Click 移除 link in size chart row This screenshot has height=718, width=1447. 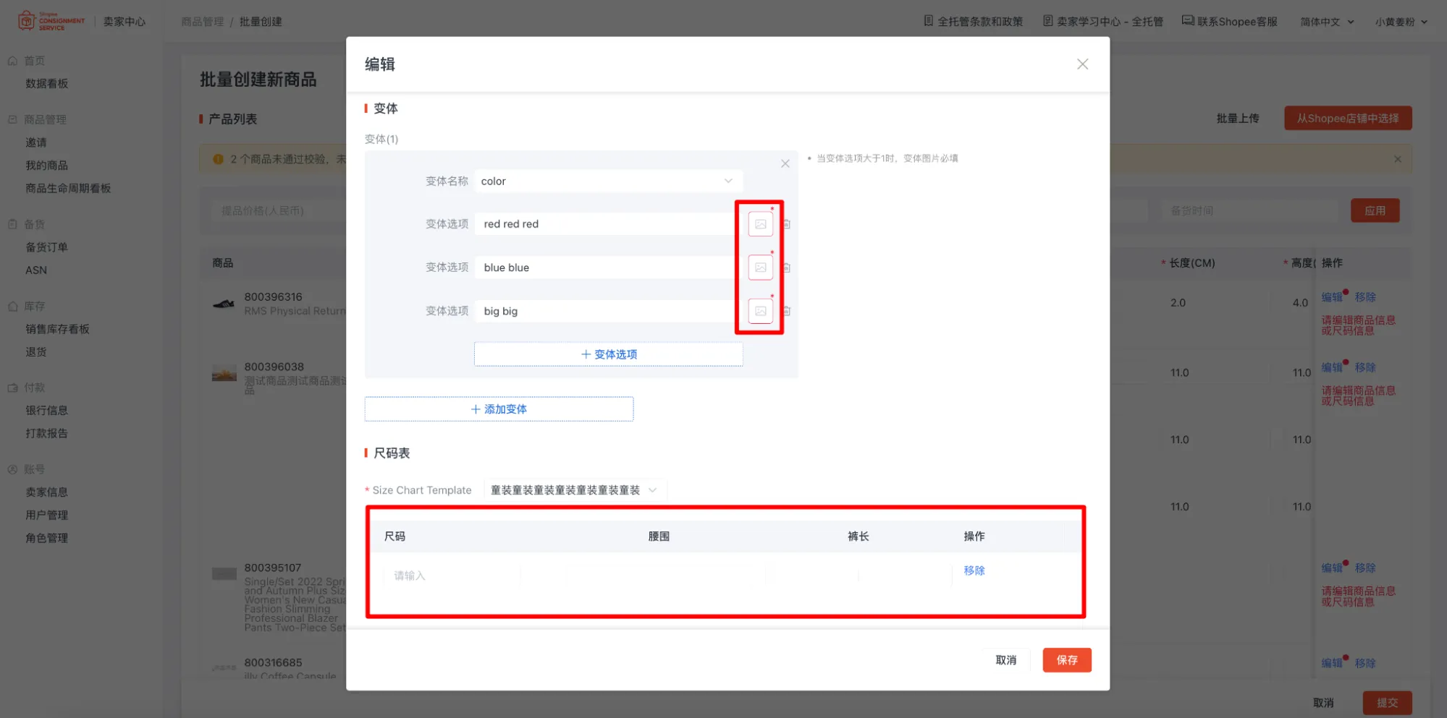pos(974,570)
